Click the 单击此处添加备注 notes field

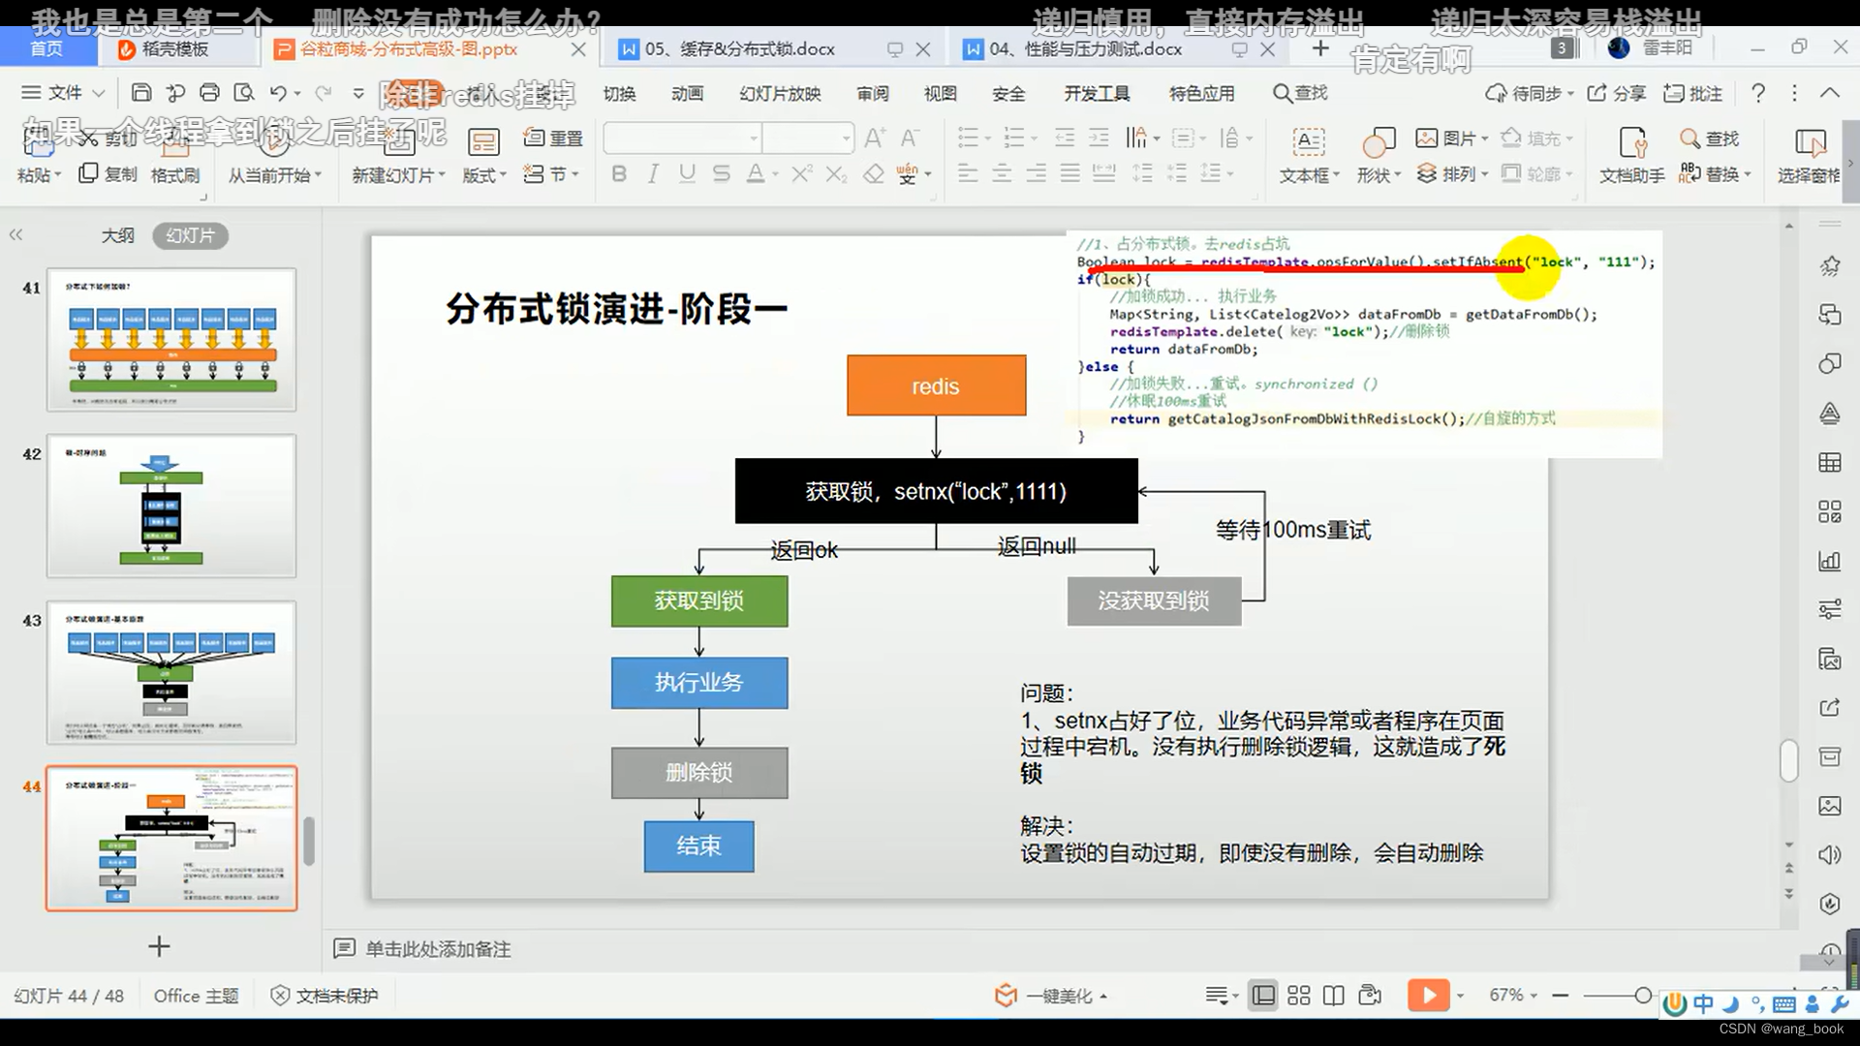[x=438, y=949]
